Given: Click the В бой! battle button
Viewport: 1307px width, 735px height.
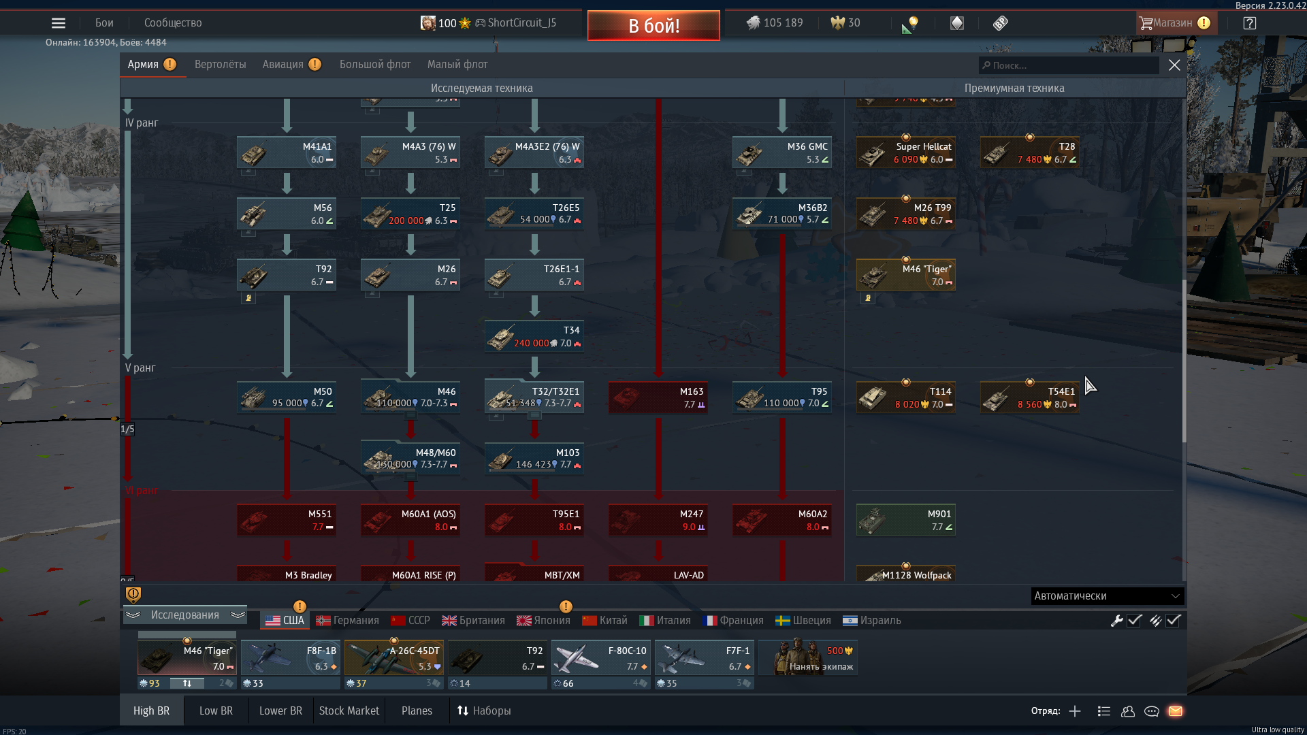Looking at the screenshot, I should 653,26.
